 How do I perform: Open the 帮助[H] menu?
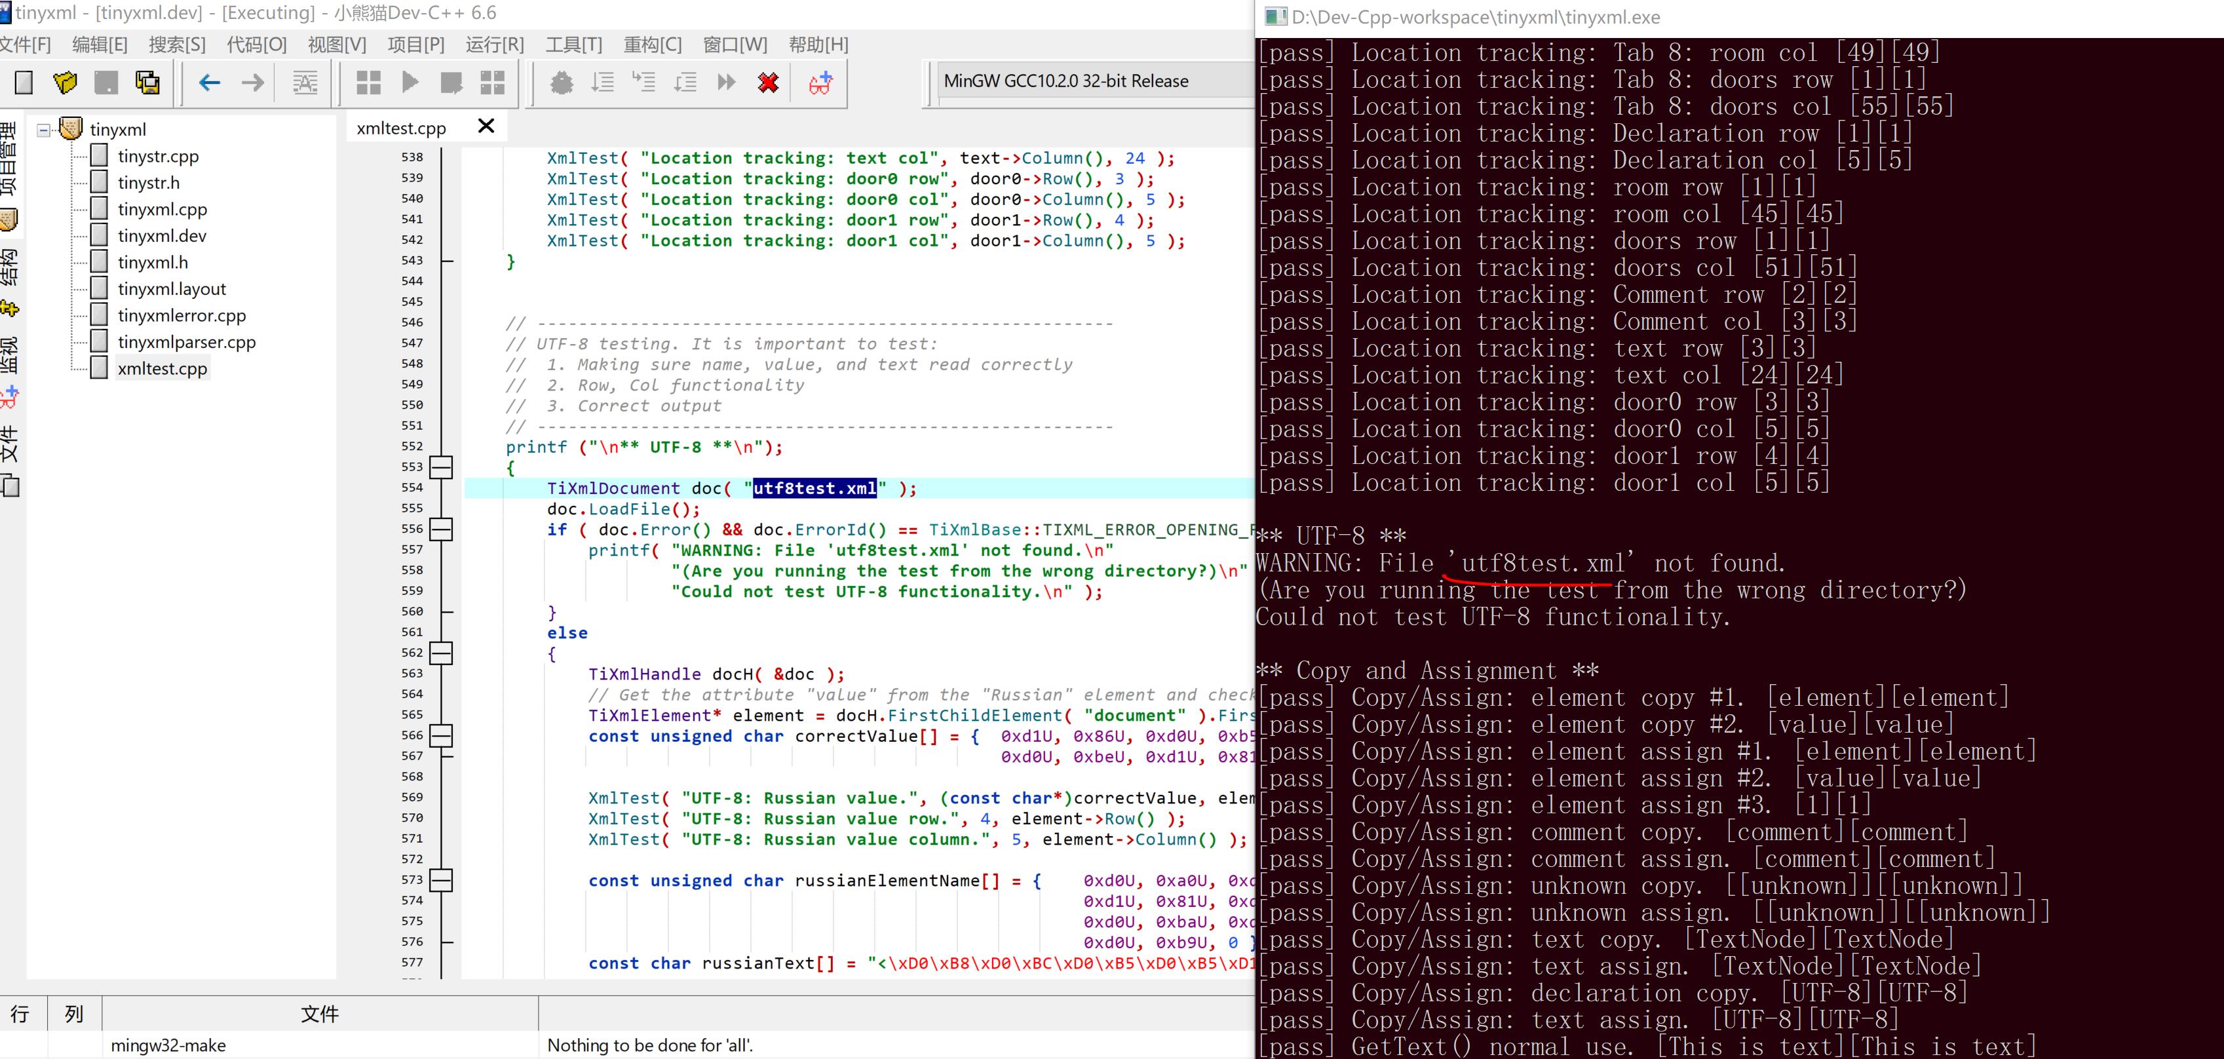[818, 45]
